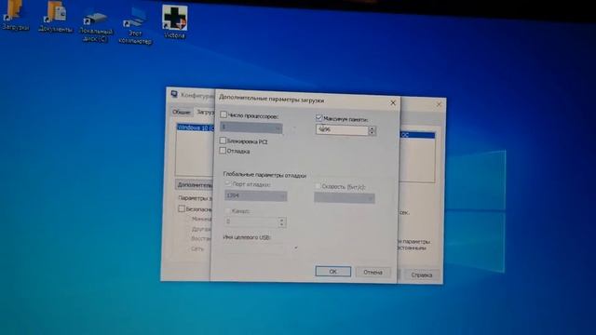Launch the Victoria desktop shortcut

pos(174,21)
